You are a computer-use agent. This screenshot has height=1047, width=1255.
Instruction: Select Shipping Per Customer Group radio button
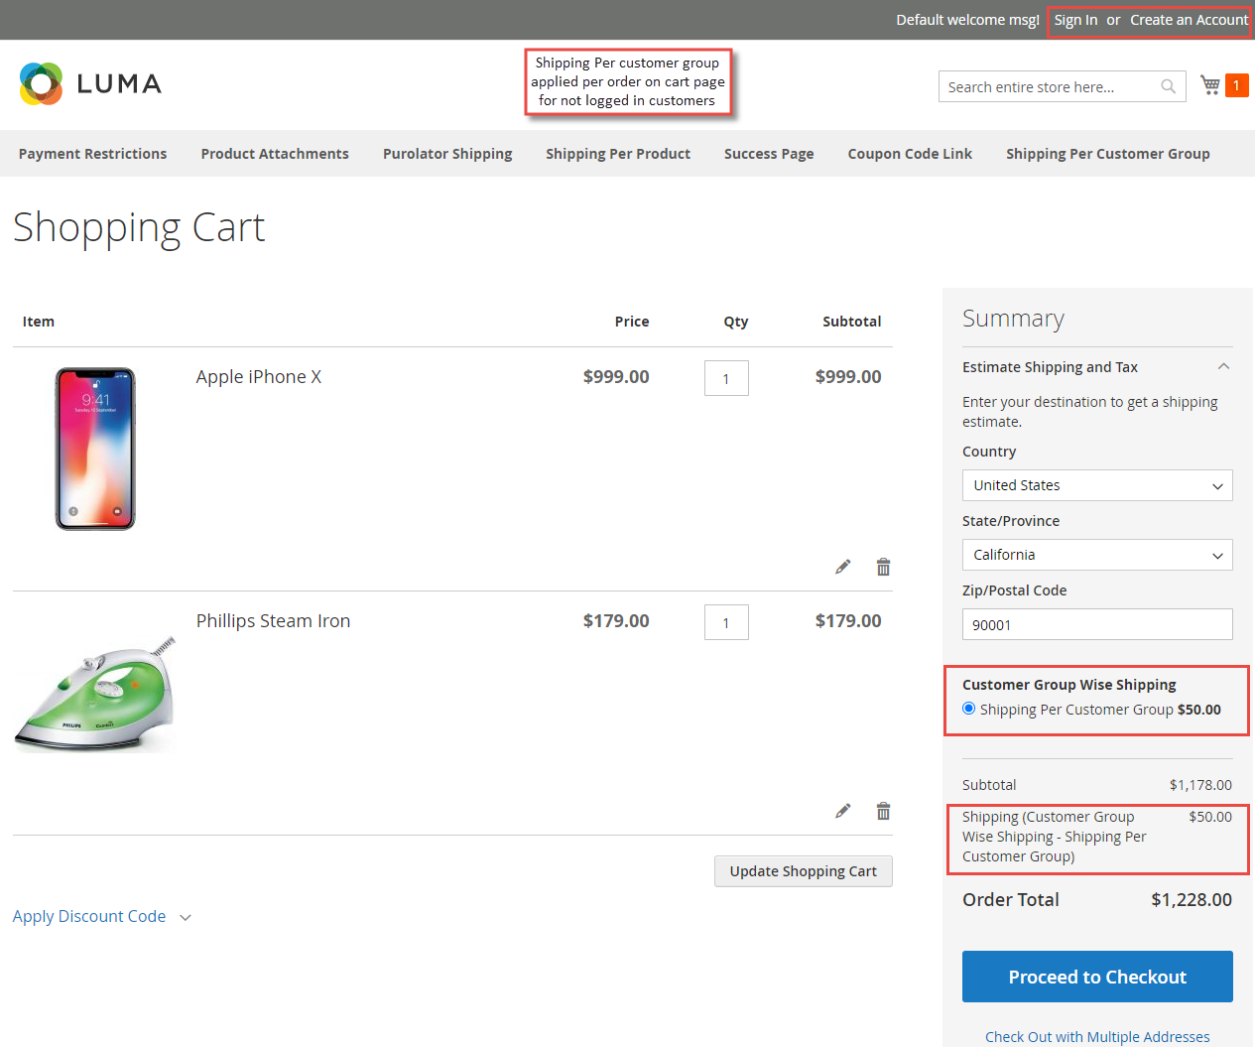tap(968, 709)
